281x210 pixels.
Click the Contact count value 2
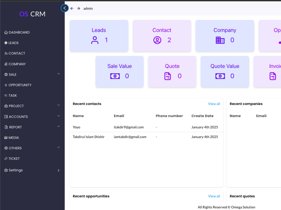tap(169, 40)
